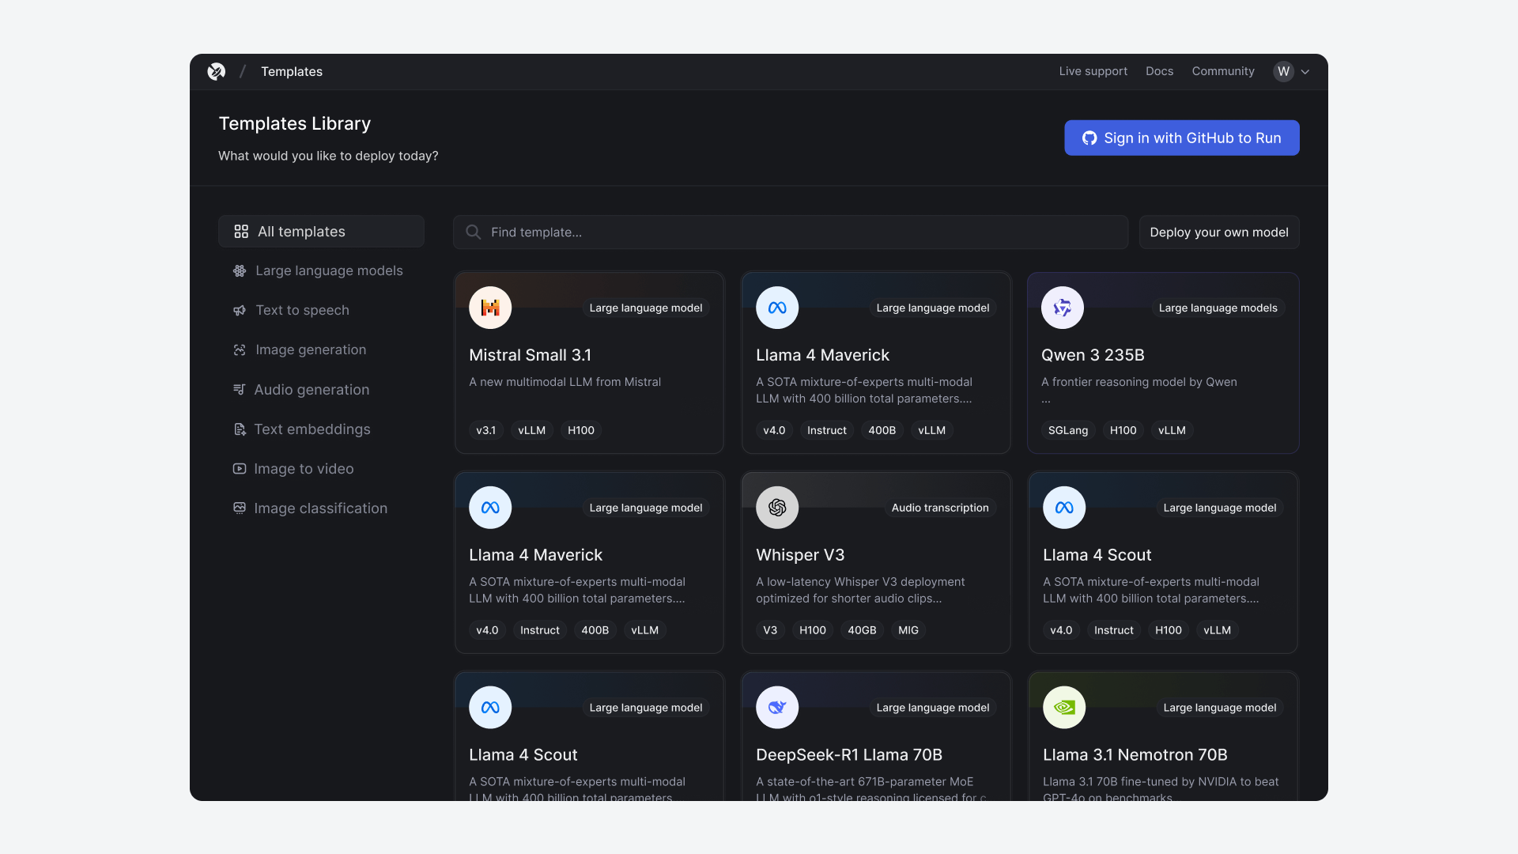Screen dimensions: 1518x854
Task: Open the W user avatar menu
Action: [x=1283, y=71]
